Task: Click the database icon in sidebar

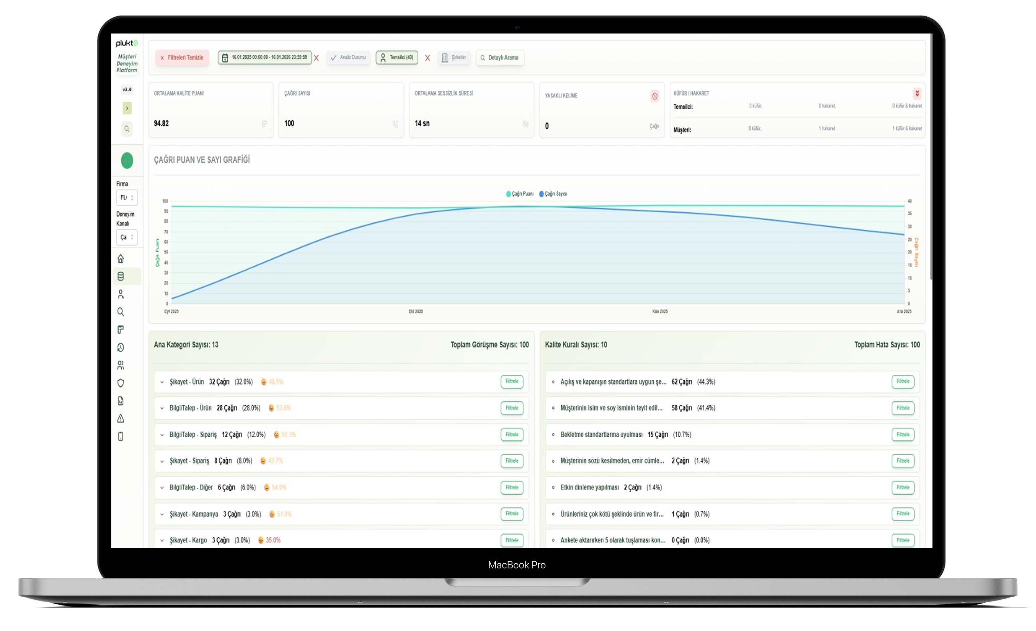Action: 121,276
